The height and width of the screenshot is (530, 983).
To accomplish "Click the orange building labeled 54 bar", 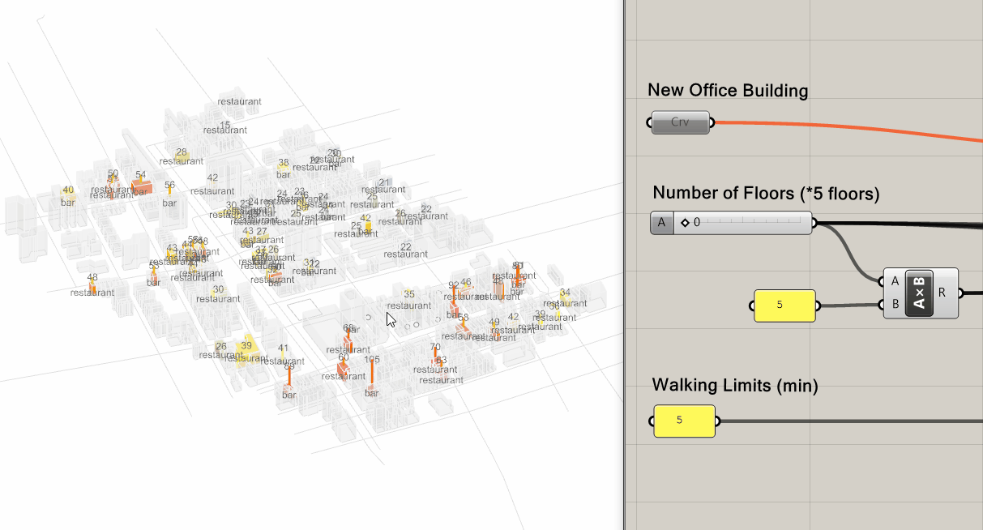I will click(142, 186).
